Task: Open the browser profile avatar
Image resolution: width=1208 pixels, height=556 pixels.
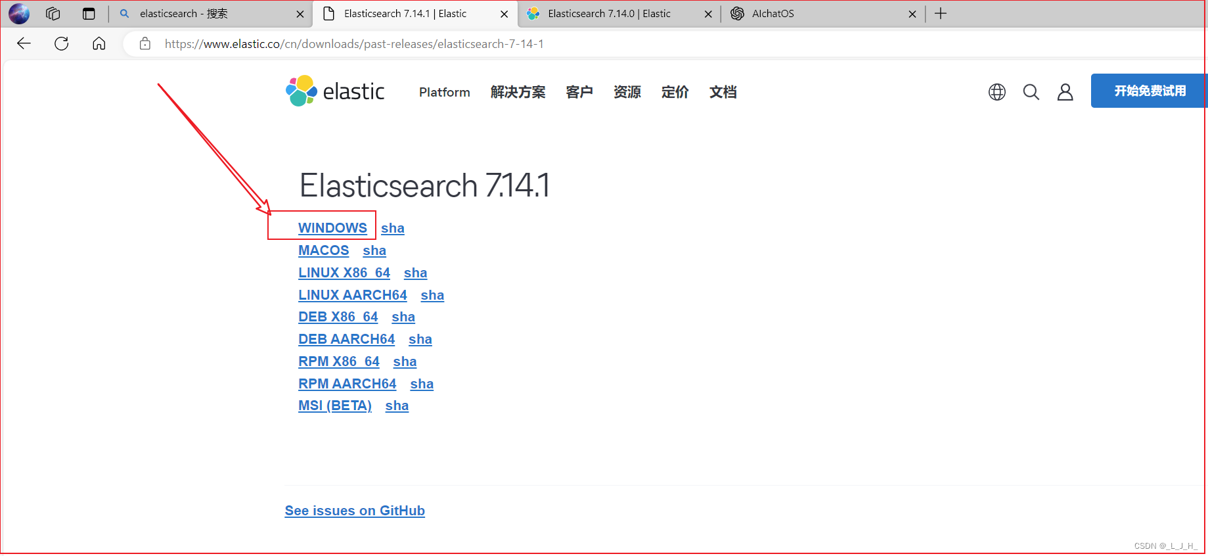Action: pos(19,13)
